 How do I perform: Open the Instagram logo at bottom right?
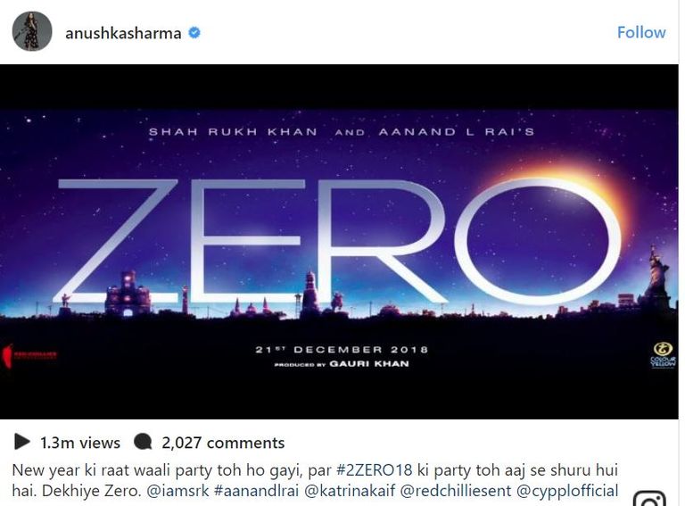point(649,498)
